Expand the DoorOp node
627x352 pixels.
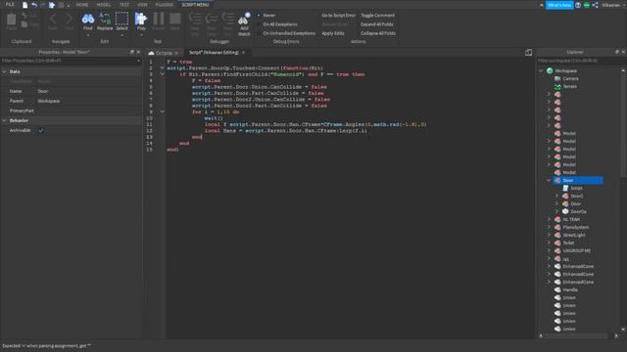(x=556, y=211)
